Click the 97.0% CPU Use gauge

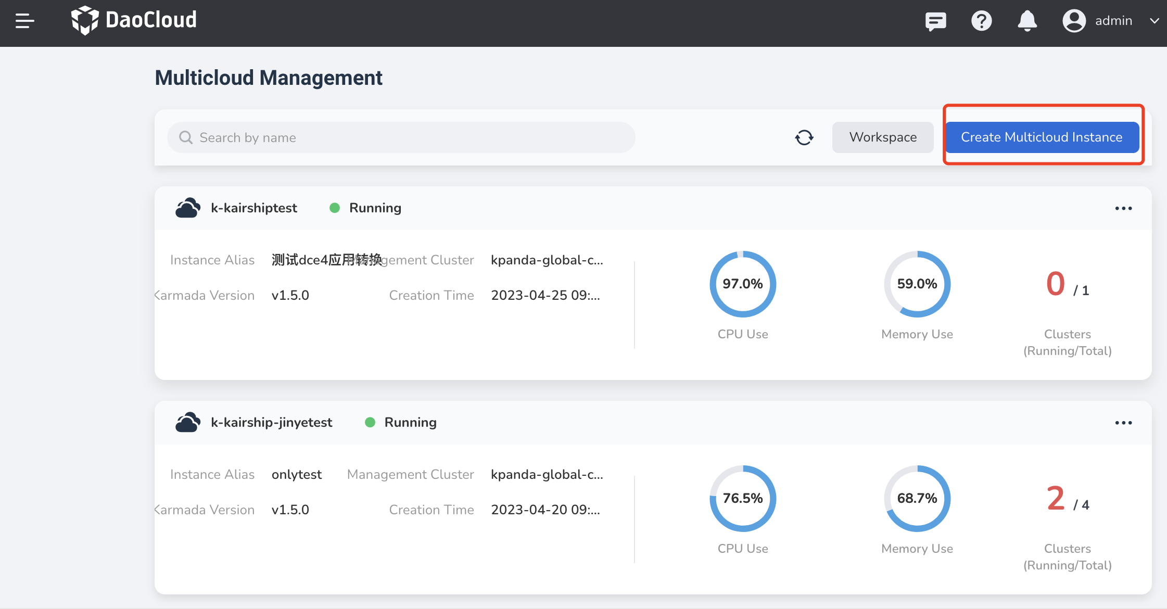(x=743, y=284)
